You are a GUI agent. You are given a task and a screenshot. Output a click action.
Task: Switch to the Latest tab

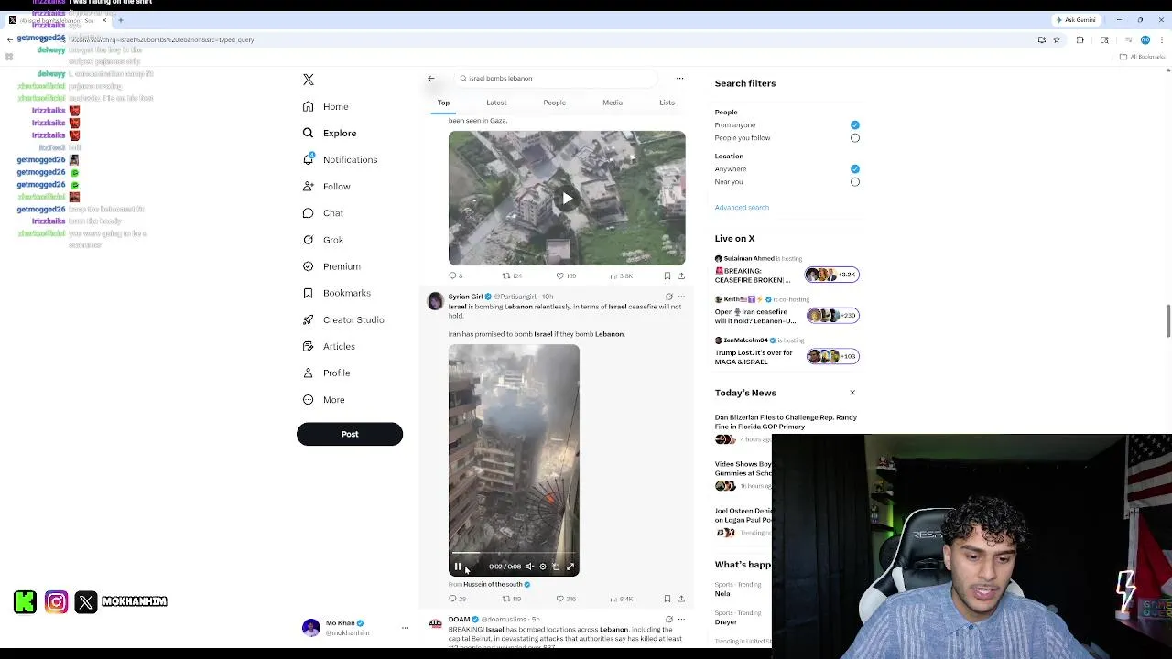point(496,103)
